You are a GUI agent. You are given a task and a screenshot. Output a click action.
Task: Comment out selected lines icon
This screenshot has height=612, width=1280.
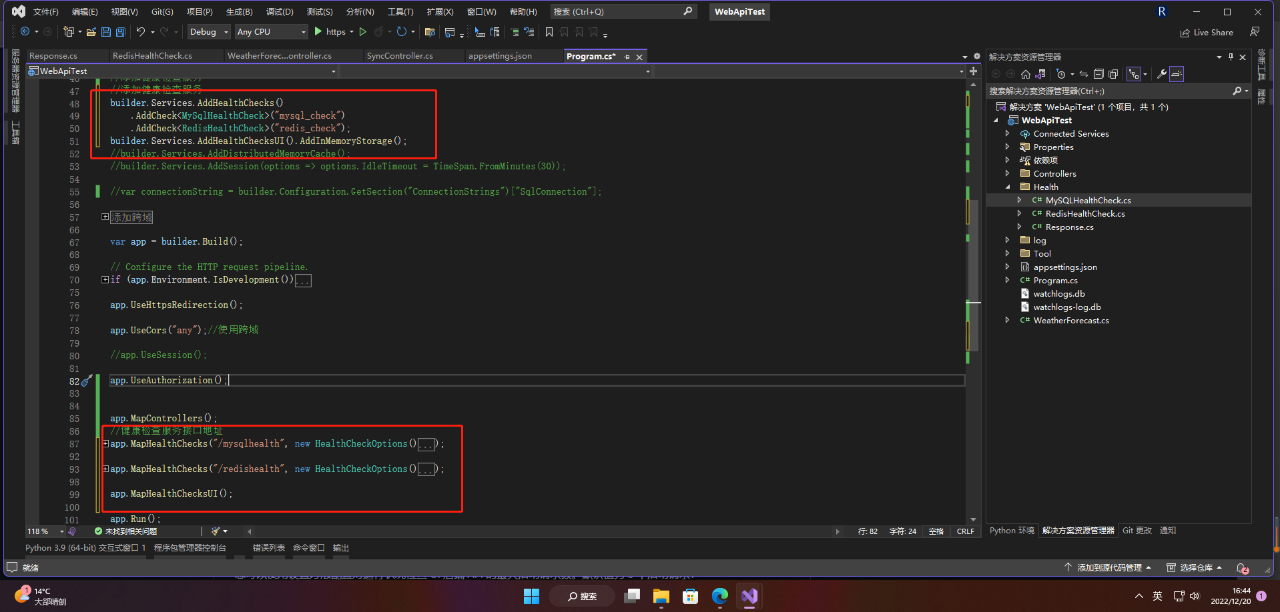pyautogui.click(x=514, y=32)
